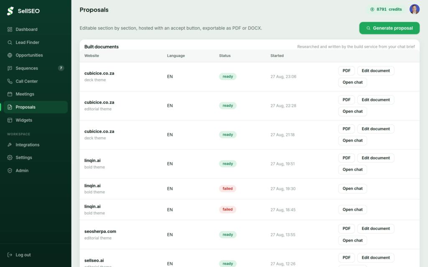
Task: Click the Admin shield icon
Action: coord(10,171)
